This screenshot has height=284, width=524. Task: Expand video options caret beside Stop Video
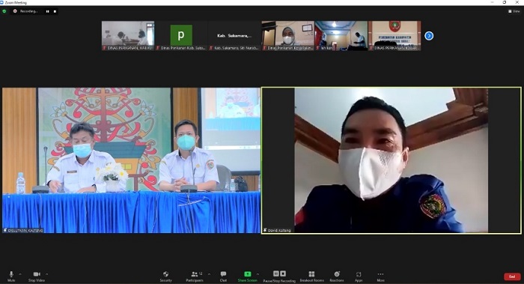point(46,274)
